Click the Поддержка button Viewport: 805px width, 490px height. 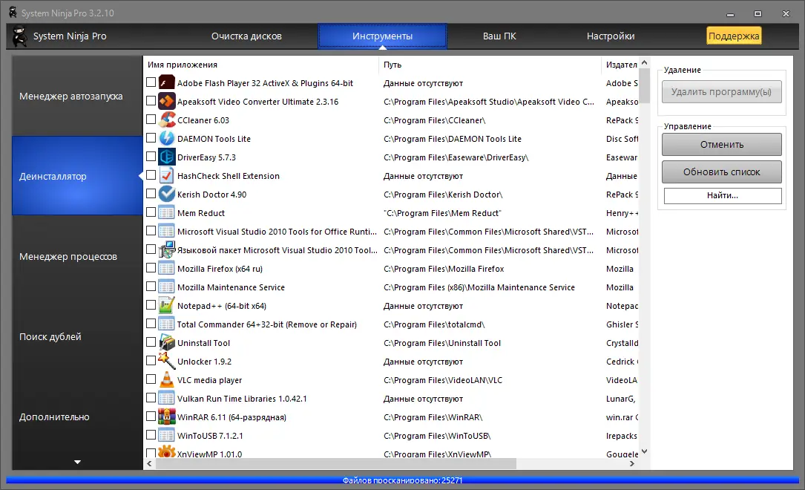point(734,36)
